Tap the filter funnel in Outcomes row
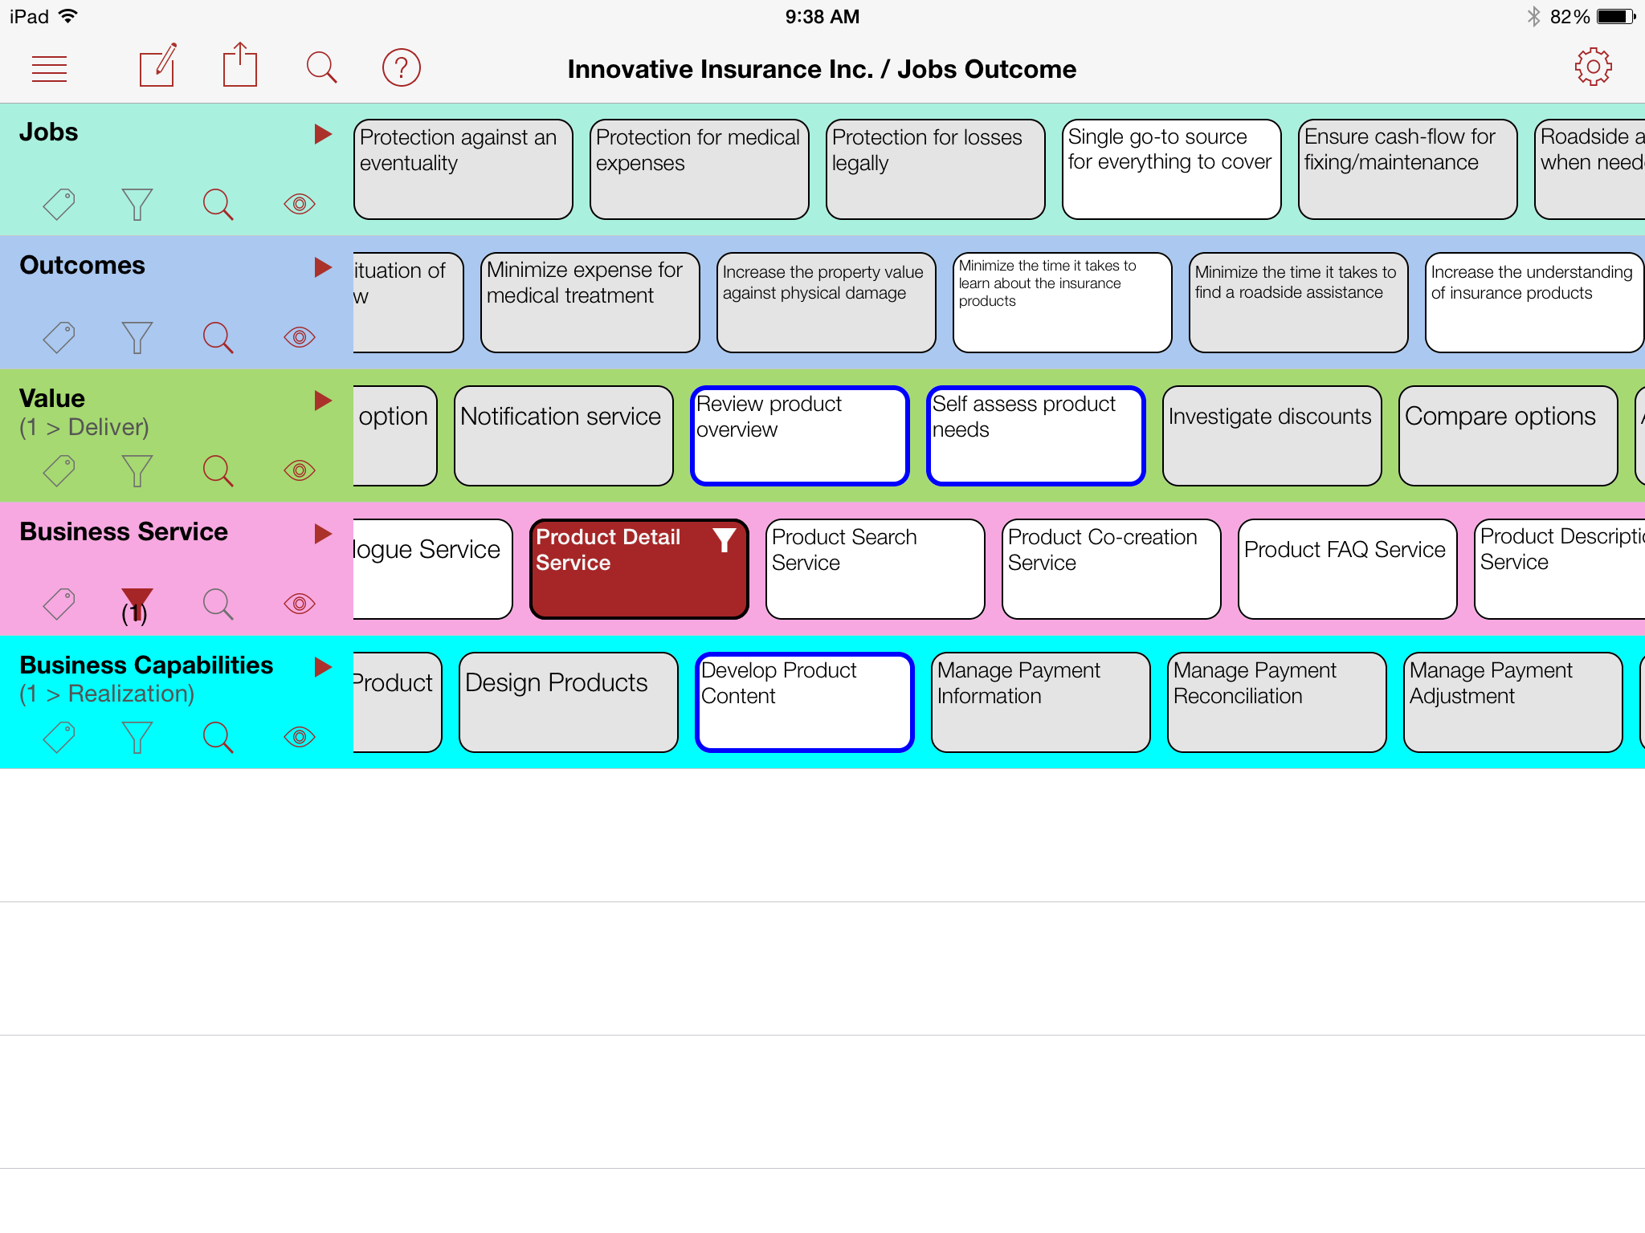Viewport: 1645px width, 1233px height. tap(137, 337)
